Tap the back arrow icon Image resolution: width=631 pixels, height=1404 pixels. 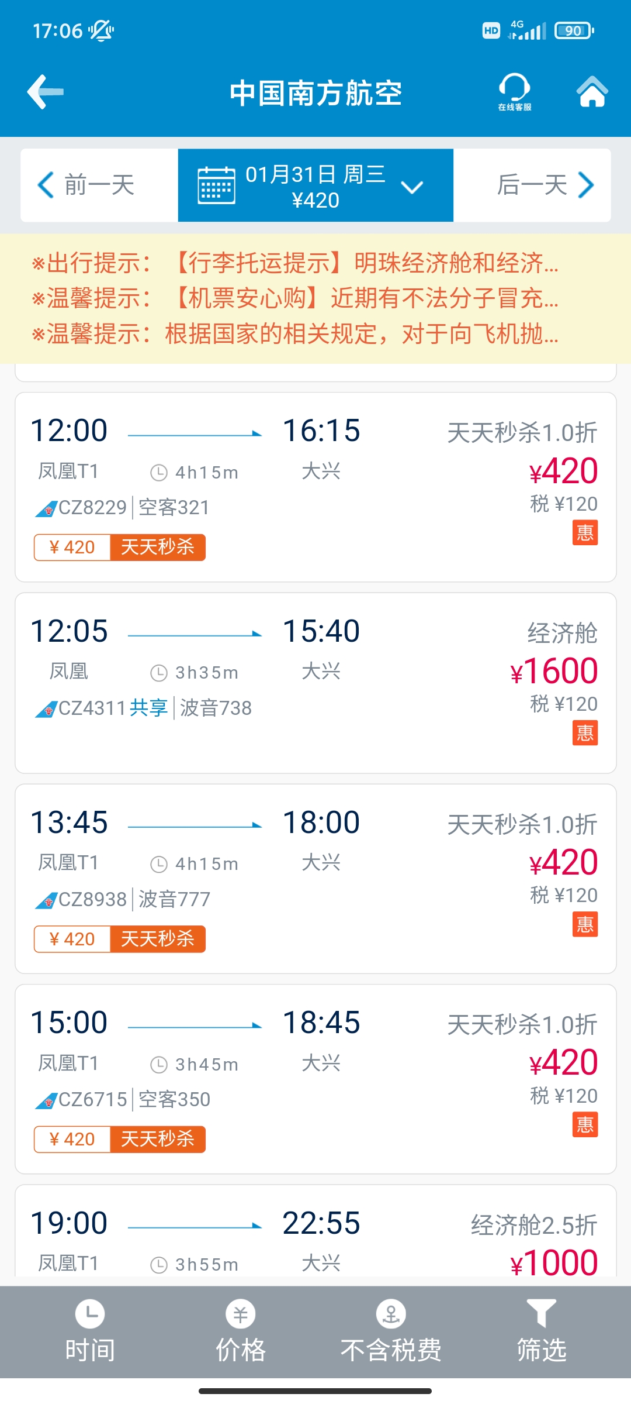(46, 92)
